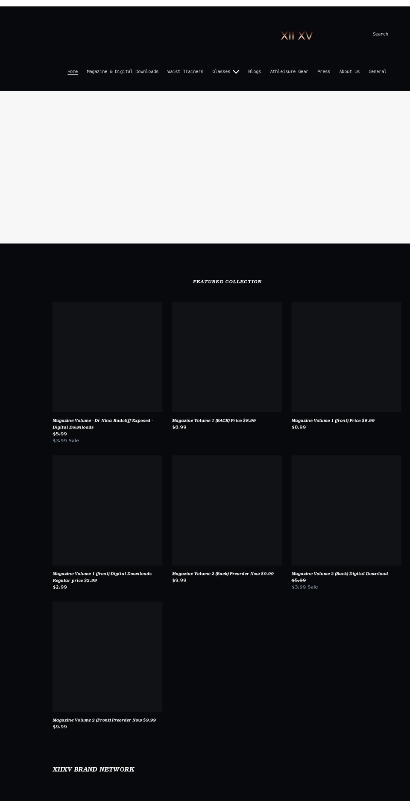Click Magazine Volume 1 (BACK) Price $8.99 title
Screen dimensions: 410x801
[x=214, y=421]
